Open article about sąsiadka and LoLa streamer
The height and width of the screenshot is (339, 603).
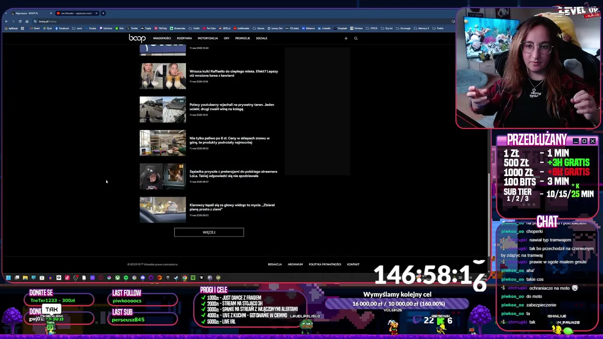point(233,174)
